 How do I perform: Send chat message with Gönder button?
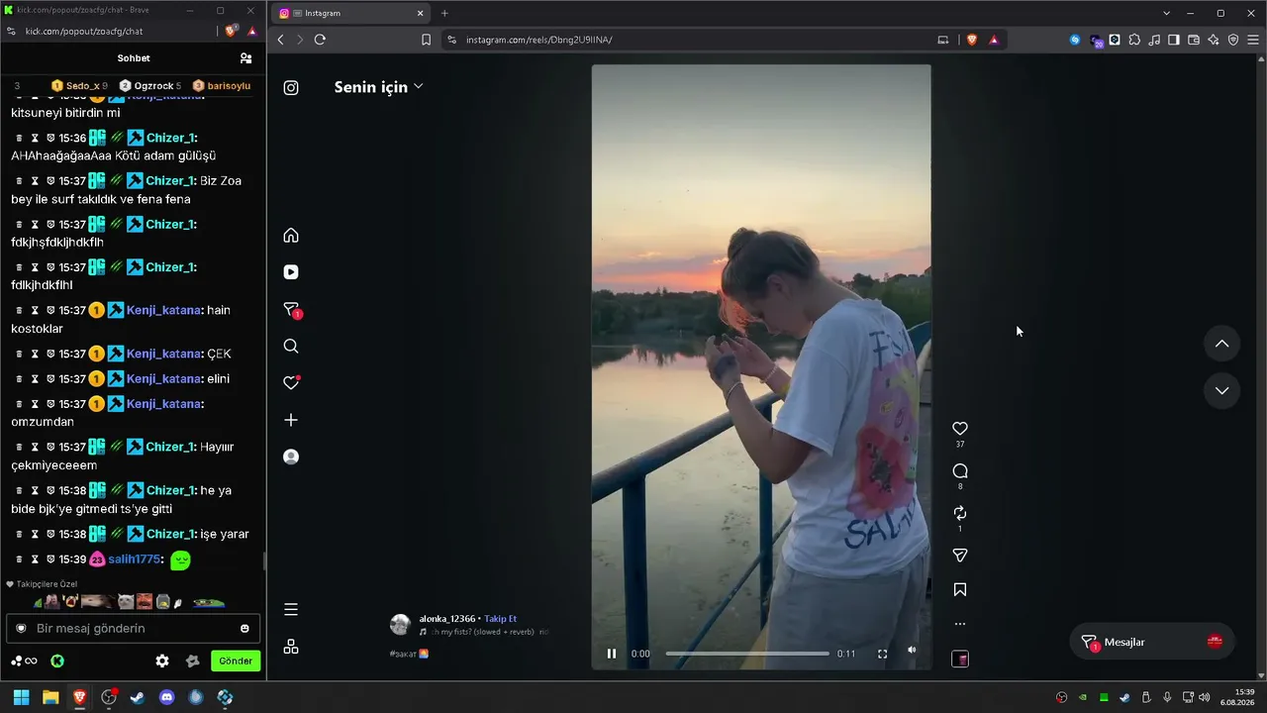236,661
